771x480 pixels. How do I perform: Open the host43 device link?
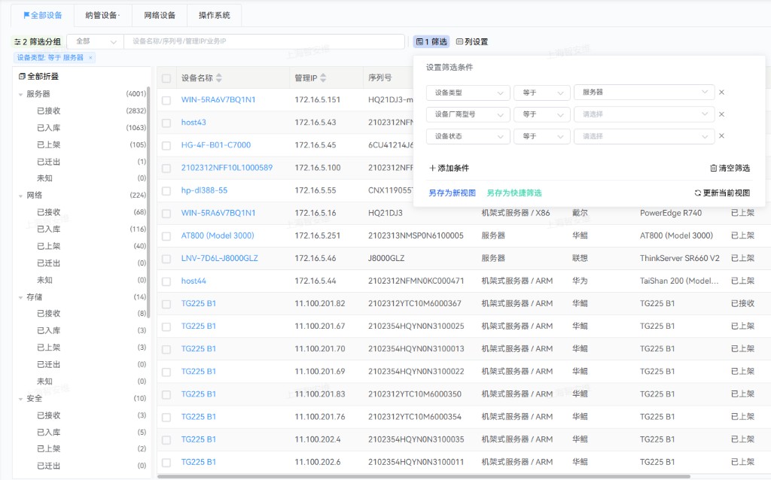click(x=194, y=123)
